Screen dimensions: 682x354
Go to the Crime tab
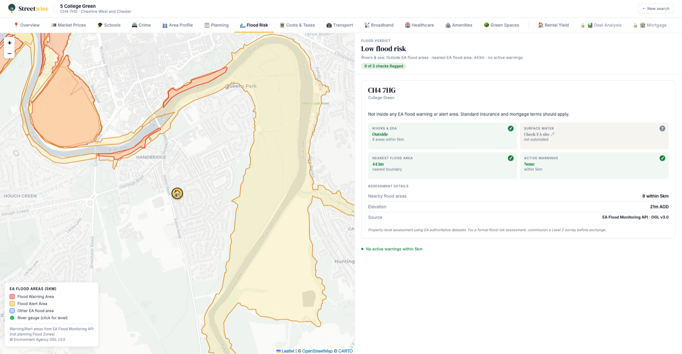(141, 25)
